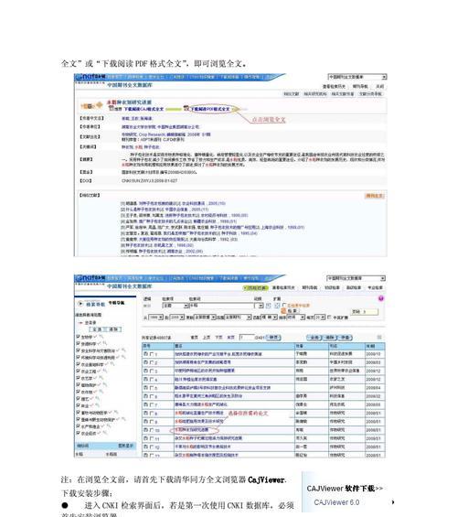457x517 pixels.
Task: Toggle the 农业工程 category checkbox
Action: (x=79, y=371)
